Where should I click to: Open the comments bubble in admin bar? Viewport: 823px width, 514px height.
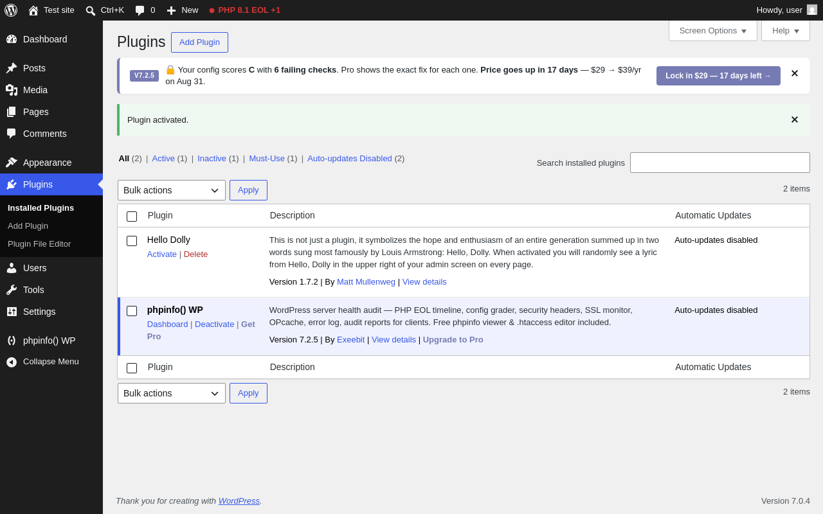coord(140,10)
